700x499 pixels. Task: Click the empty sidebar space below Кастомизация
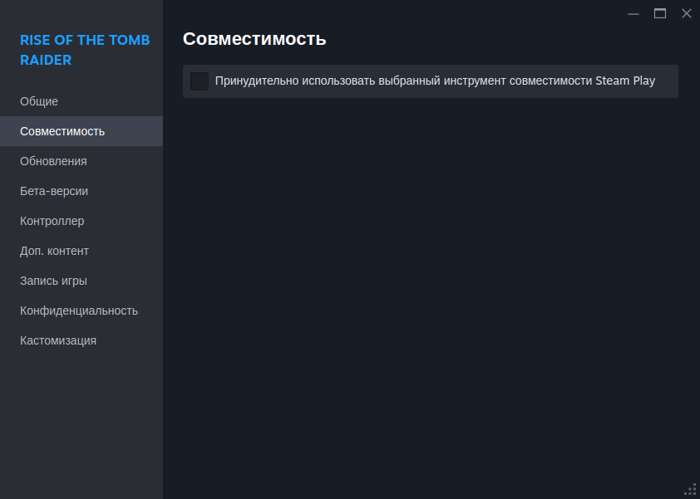pos(81,415)
